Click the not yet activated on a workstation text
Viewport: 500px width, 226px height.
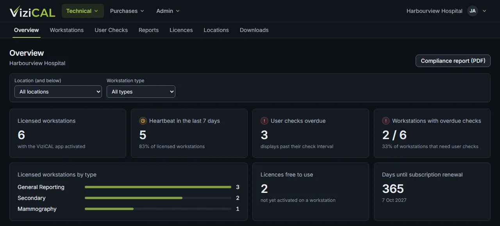(298, 200)
